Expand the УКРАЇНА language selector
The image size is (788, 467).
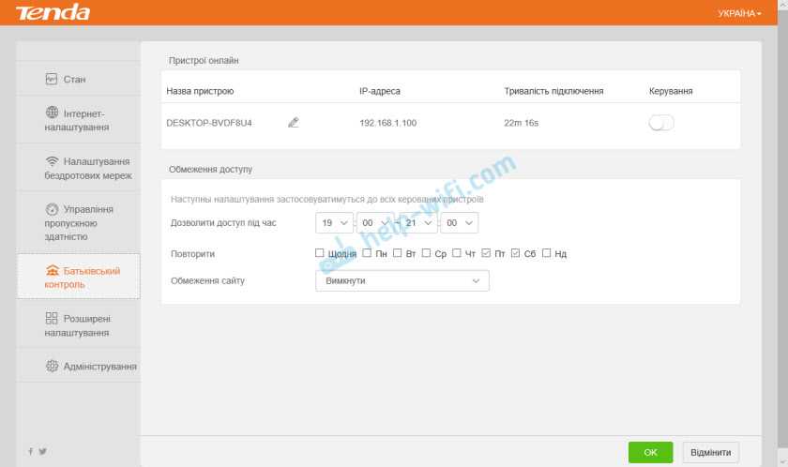pyautogui.click(x=739, y=13)
